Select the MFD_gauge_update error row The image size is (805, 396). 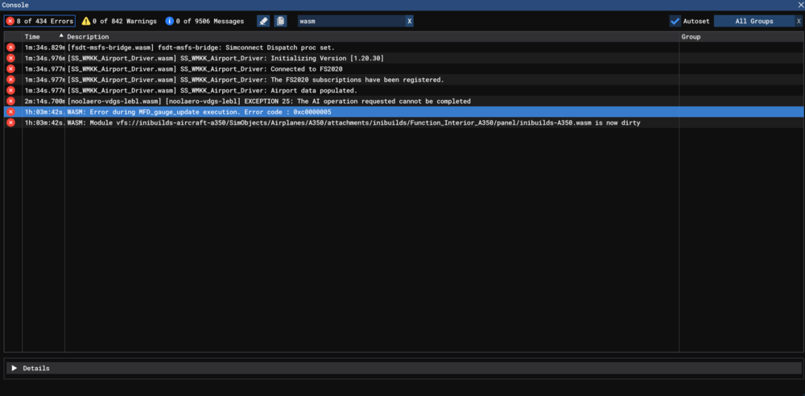click(x=322, y=112)
